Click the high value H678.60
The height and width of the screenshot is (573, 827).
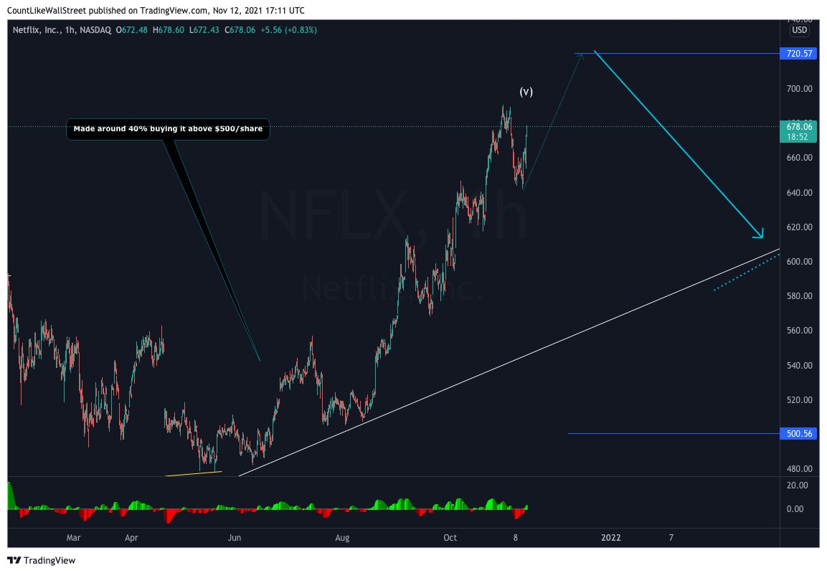169,30
